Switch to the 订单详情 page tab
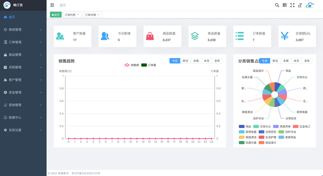 pyautogui.click(x=92, y=14)
